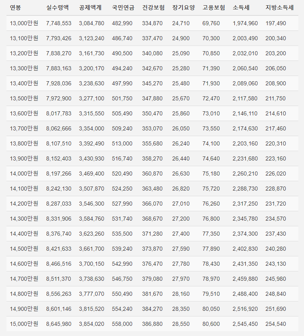This screenshot has width=304, height=336.
Task: Select the 소득세 column header
Action: [241, 8]
